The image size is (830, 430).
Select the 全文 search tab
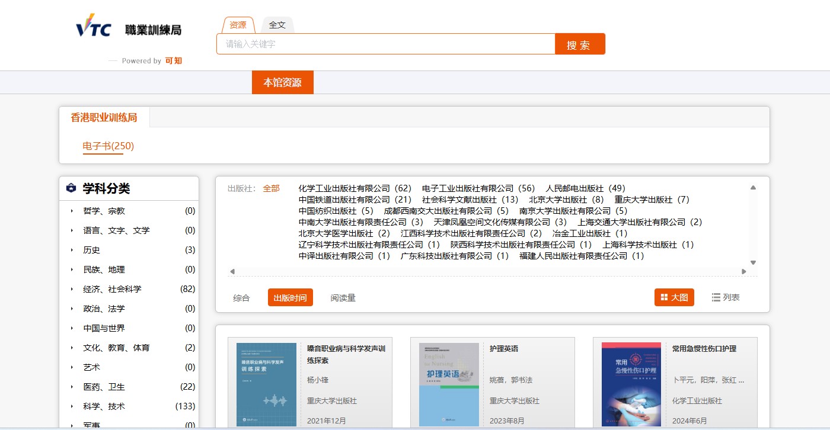click(x=277, y=25)
